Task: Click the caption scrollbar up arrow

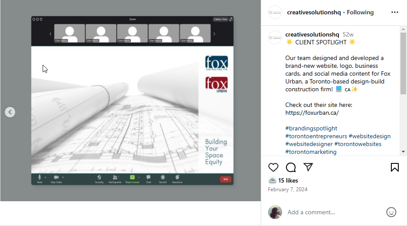Action: click(403, 29)
